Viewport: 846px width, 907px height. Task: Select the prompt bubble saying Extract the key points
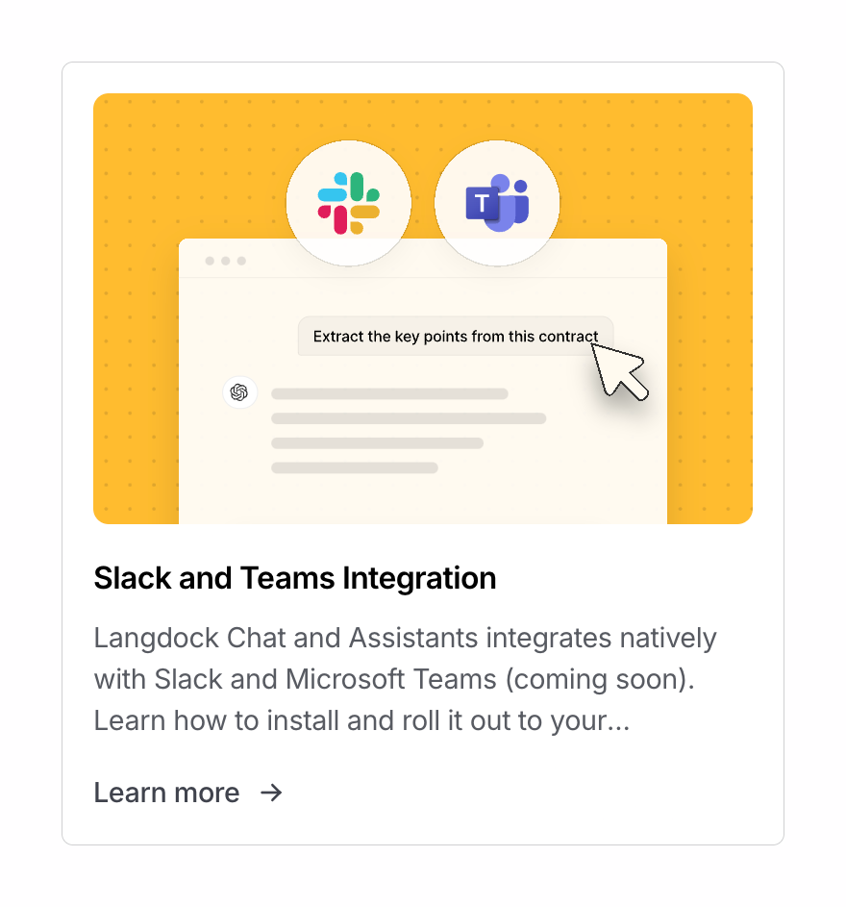[x=456, y=337]
